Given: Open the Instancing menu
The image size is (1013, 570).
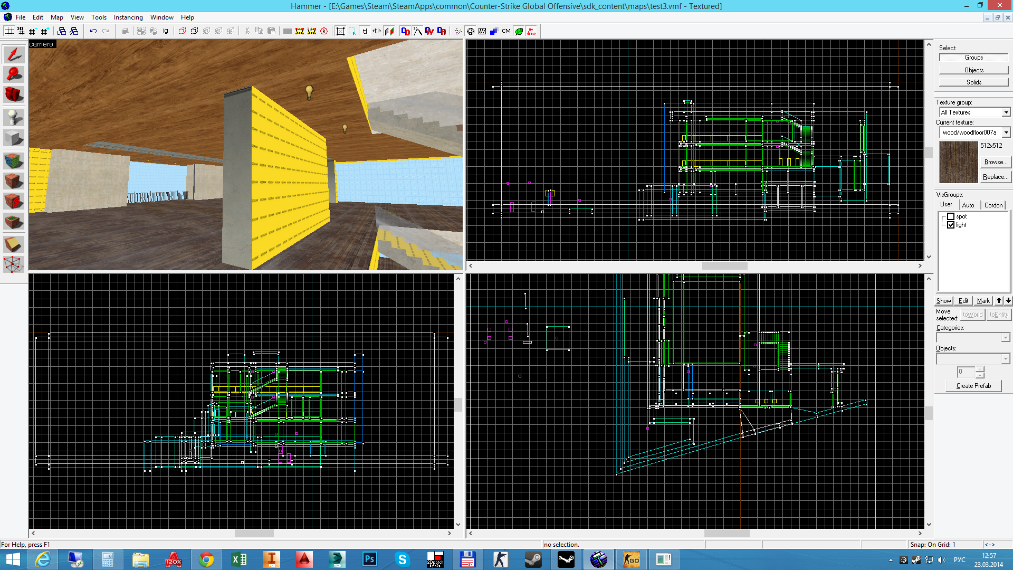Looking at the screenshot, I should point(128,17).
